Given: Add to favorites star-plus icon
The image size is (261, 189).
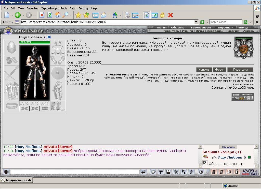Looking at the screenshot, I should coord(86,15).
